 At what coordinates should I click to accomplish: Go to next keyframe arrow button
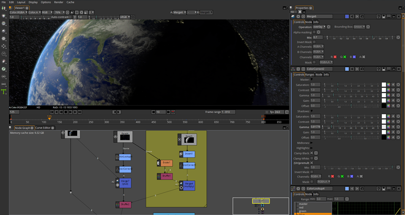tap(119, 112)
